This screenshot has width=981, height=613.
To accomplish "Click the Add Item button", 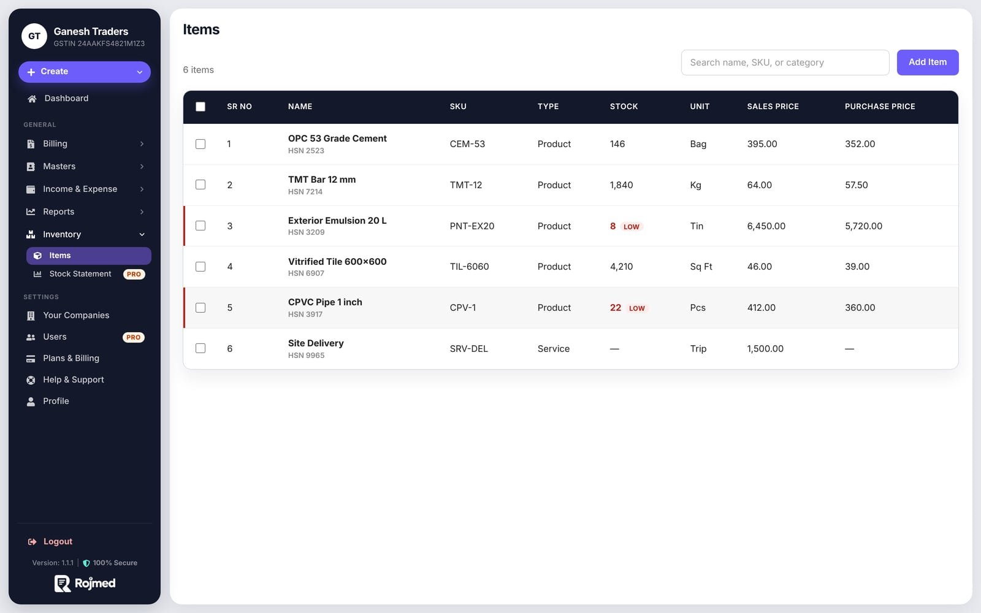I will pos(927,63).
